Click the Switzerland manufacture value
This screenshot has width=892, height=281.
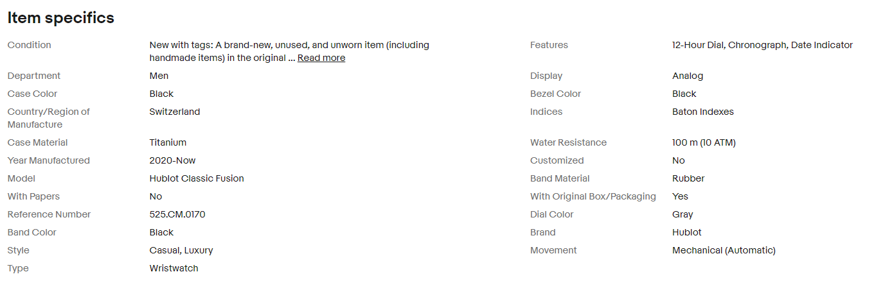(175, 112)
